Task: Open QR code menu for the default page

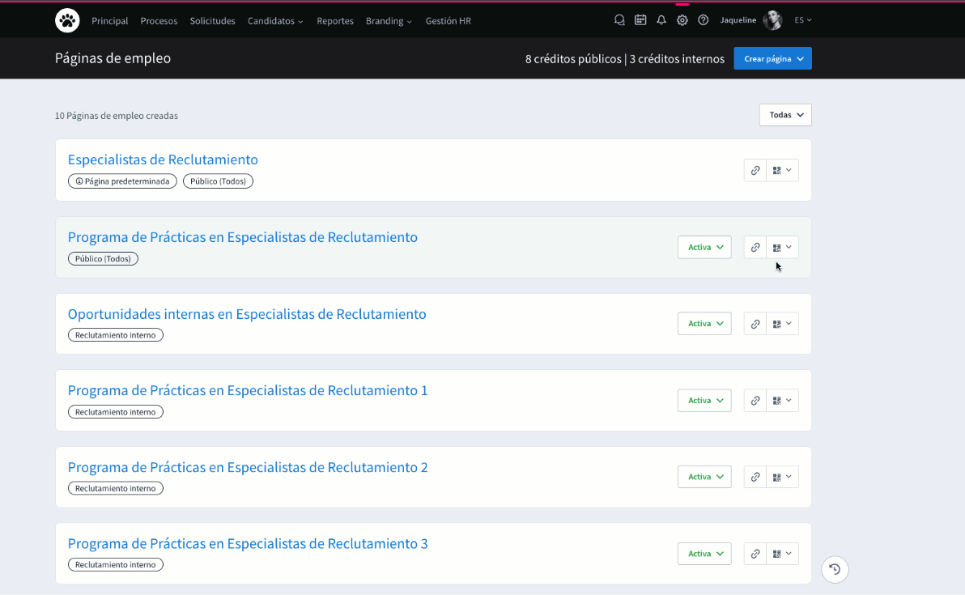Action: [x=782, y=170]
